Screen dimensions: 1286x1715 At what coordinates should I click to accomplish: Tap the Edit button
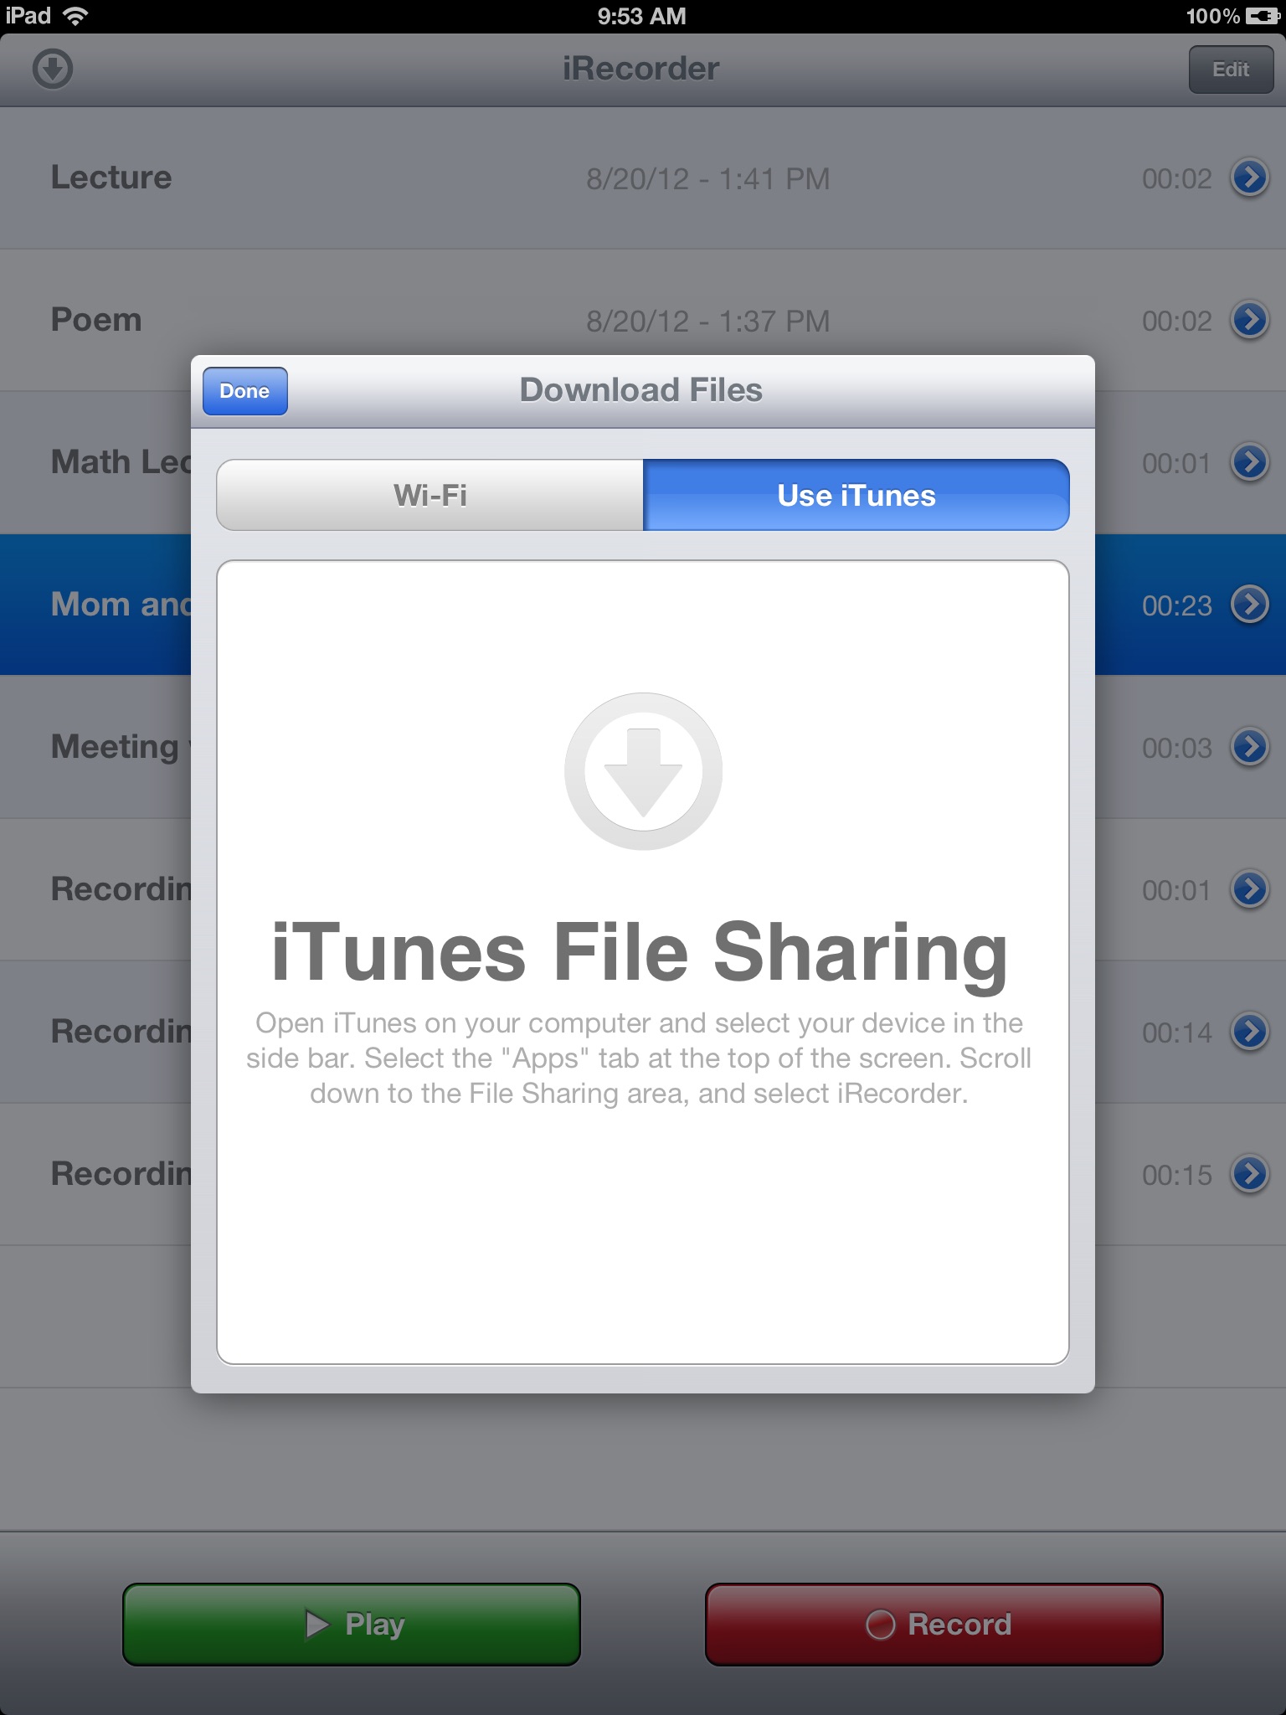tap(1231, 70)
